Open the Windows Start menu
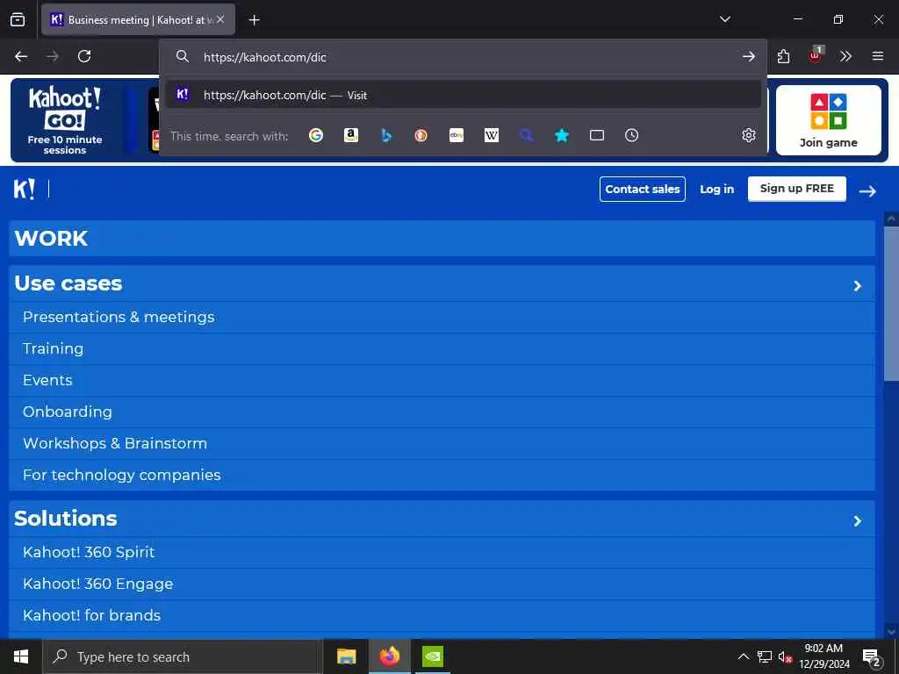Image resolution: width=899 pixels, height=674 pixels. 21,656
